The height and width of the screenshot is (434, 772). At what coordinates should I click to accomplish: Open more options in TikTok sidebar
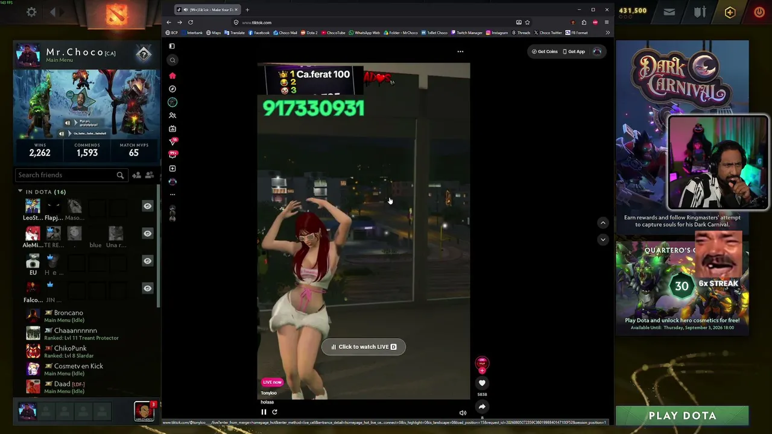tap(172, 194)
